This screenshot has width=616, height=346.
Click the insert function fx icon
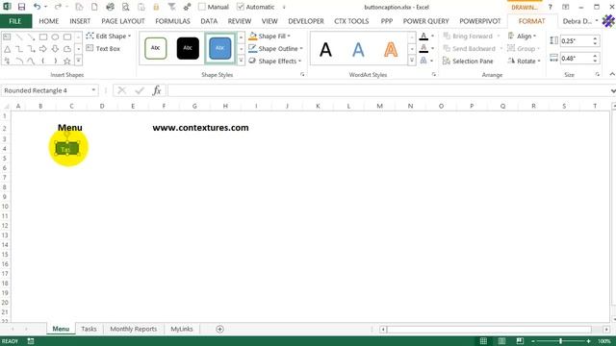coord(157,90)
